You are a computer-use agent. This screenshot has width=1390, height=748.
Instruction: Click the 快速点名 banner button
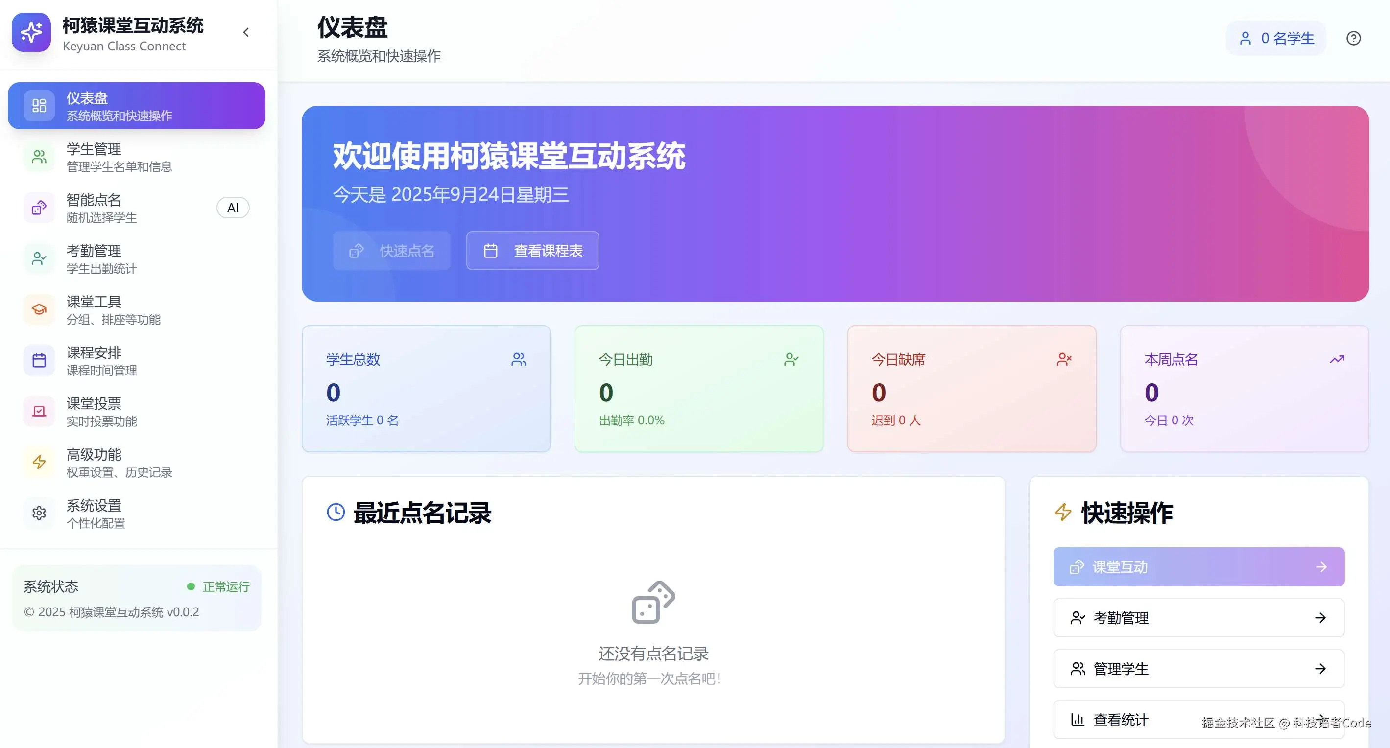391,251
